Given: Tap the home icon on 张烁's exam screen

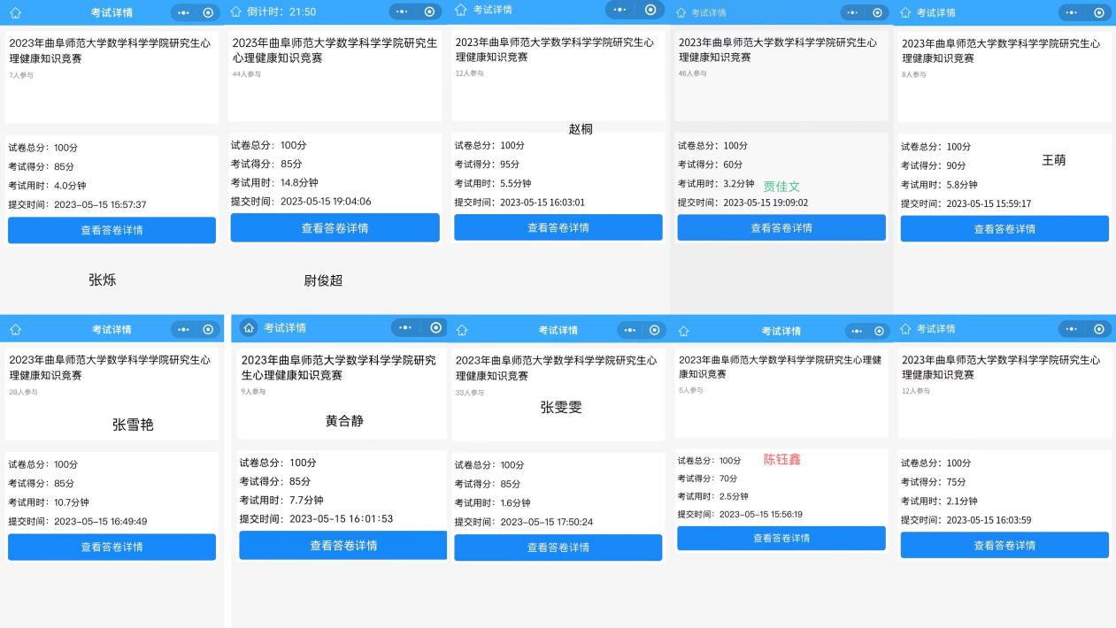Looking at the screenshot, I should [15, 11].
